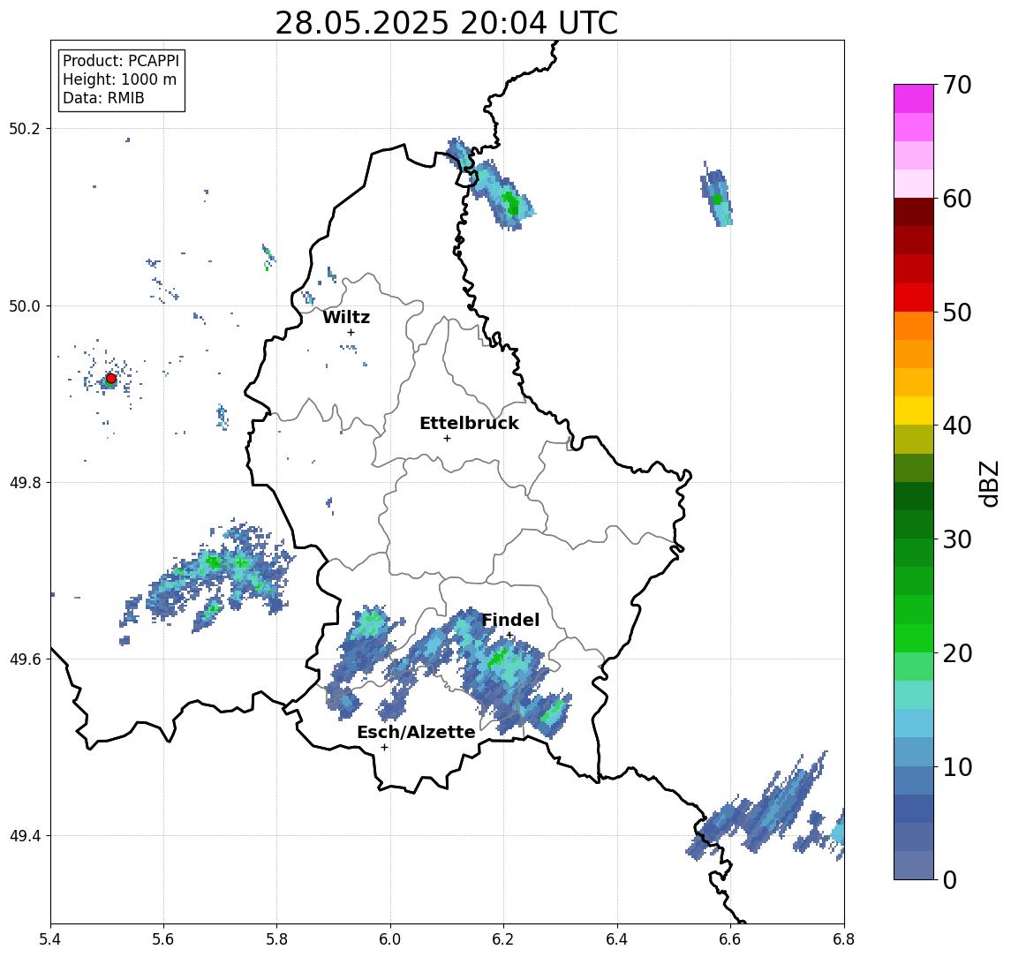Click the Wiltz city label
The image size is (1011, 957).
coord(346,317)
